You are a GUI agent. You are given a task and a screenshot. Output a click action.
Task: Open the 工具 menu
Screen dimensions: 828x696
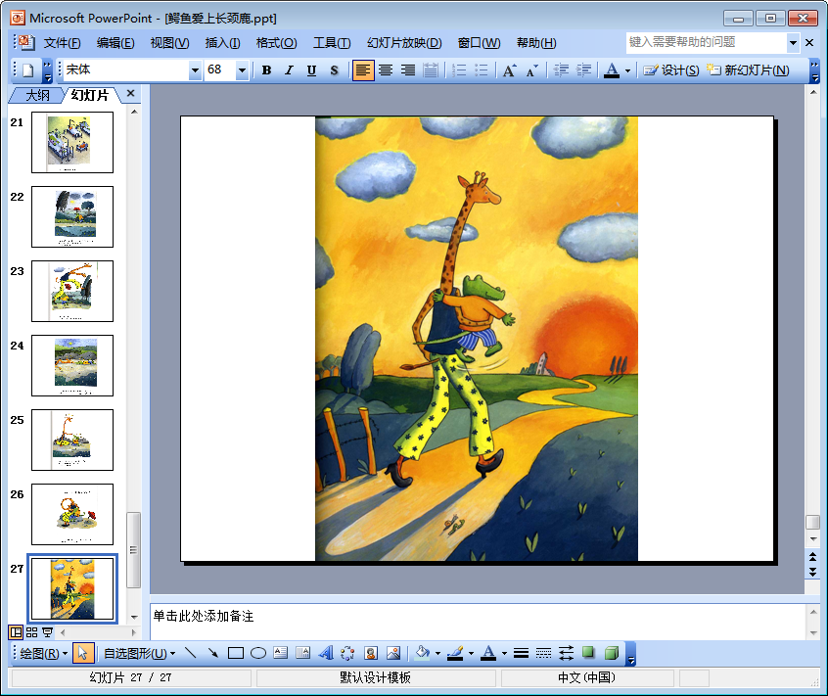click(332, 43)
